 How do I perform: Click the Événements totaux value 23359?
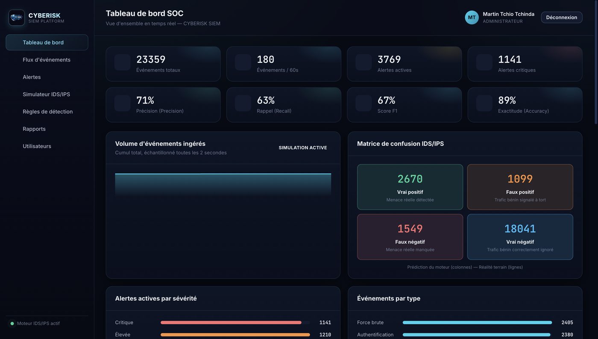(x=151, y=59)
